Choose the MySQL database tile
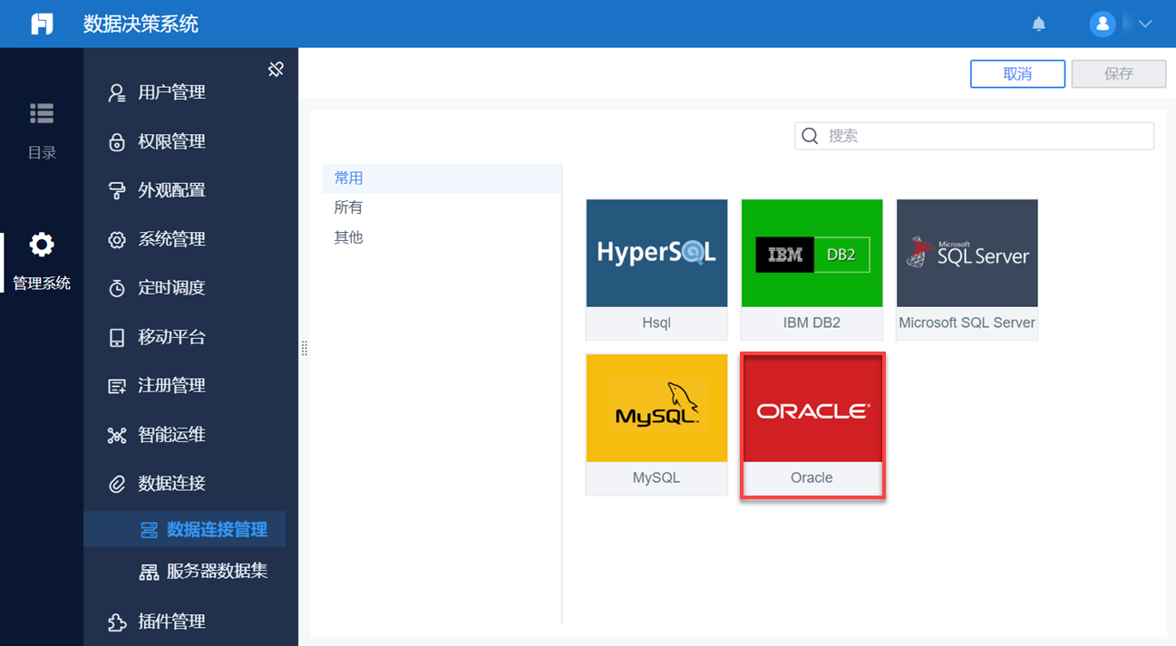This screenshot has height=646, width=1176. [656, 425]
